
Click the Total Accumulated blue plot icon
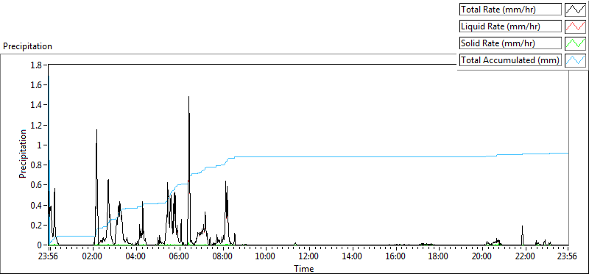pyautogui.click(x=575, y=60)
